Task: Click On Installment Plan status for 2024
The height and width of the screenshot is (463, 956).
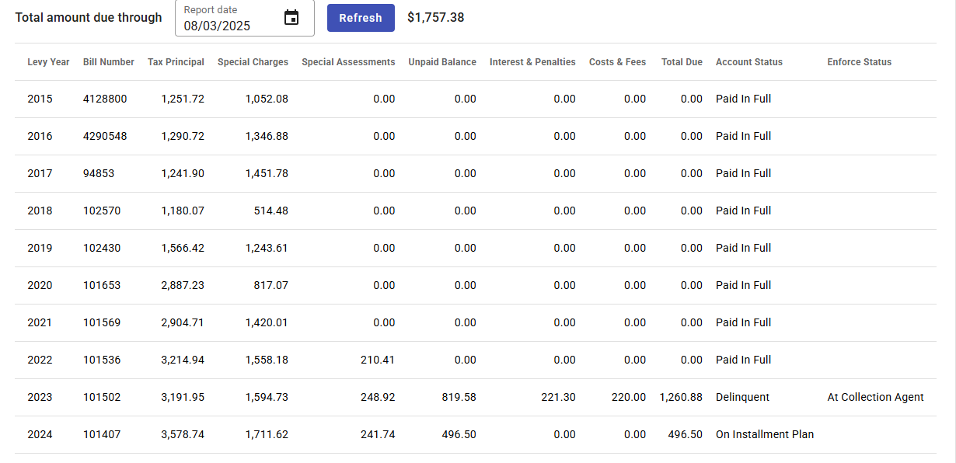Action: point(765,434)
